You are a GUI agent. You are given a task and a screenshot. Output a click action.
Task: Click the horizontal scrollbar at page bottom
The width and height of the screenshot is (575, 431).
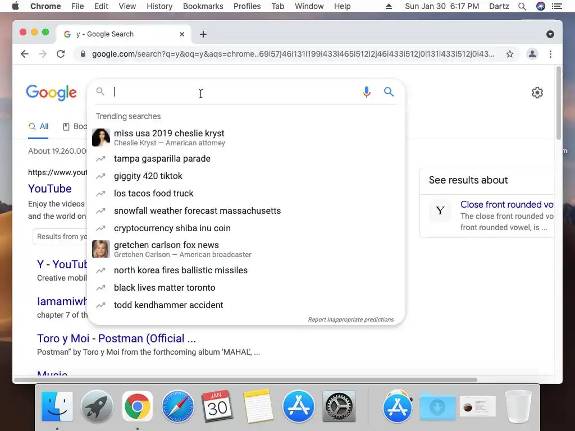[245, 380]
